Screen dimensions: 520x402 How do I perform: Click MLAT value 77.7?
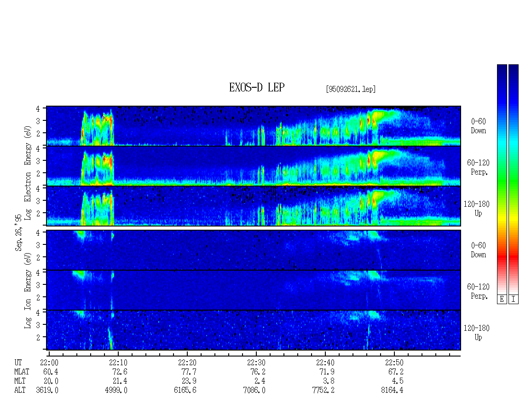point(189,372)
